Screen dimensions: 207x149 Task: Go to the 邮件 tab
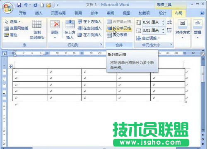[x=94, y=13]
